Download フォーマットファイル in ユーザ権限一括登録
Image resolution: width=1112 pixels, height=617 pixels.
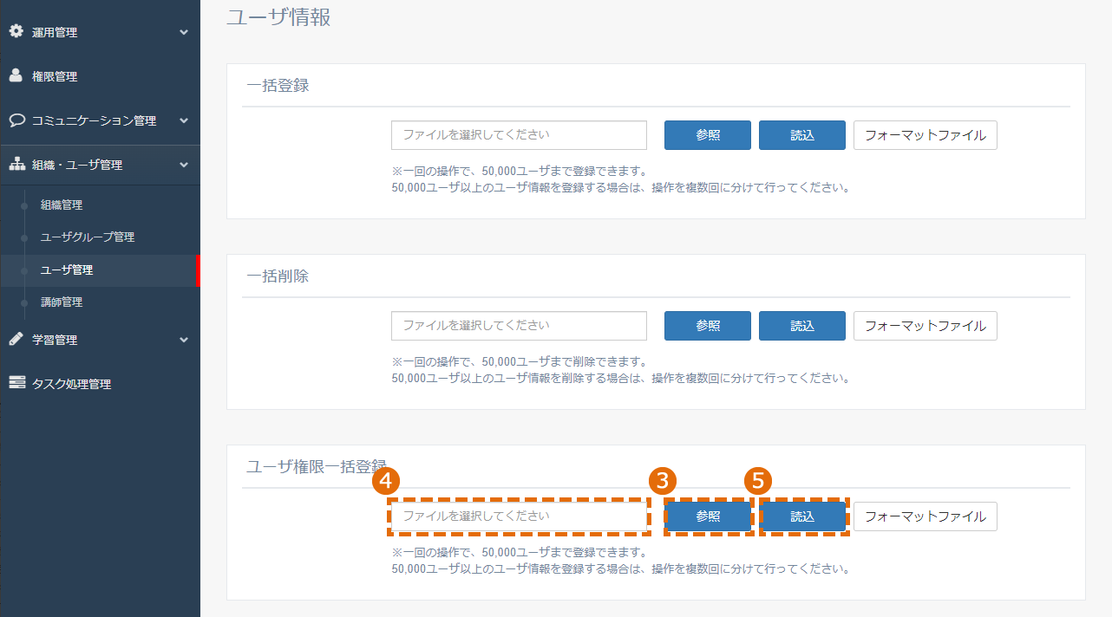pyautogui.click(x=926, y=516)
